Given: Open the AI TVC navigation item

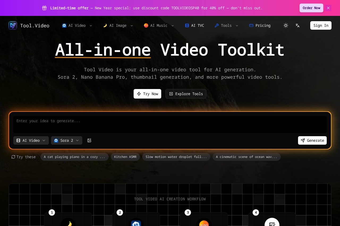Looking at the screenshot, I should click(x=194, y=25).
